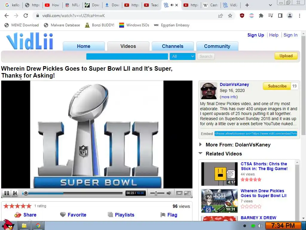Switch to the Channels tab
Screen dimensions: 306x230
tap(173, 46)
